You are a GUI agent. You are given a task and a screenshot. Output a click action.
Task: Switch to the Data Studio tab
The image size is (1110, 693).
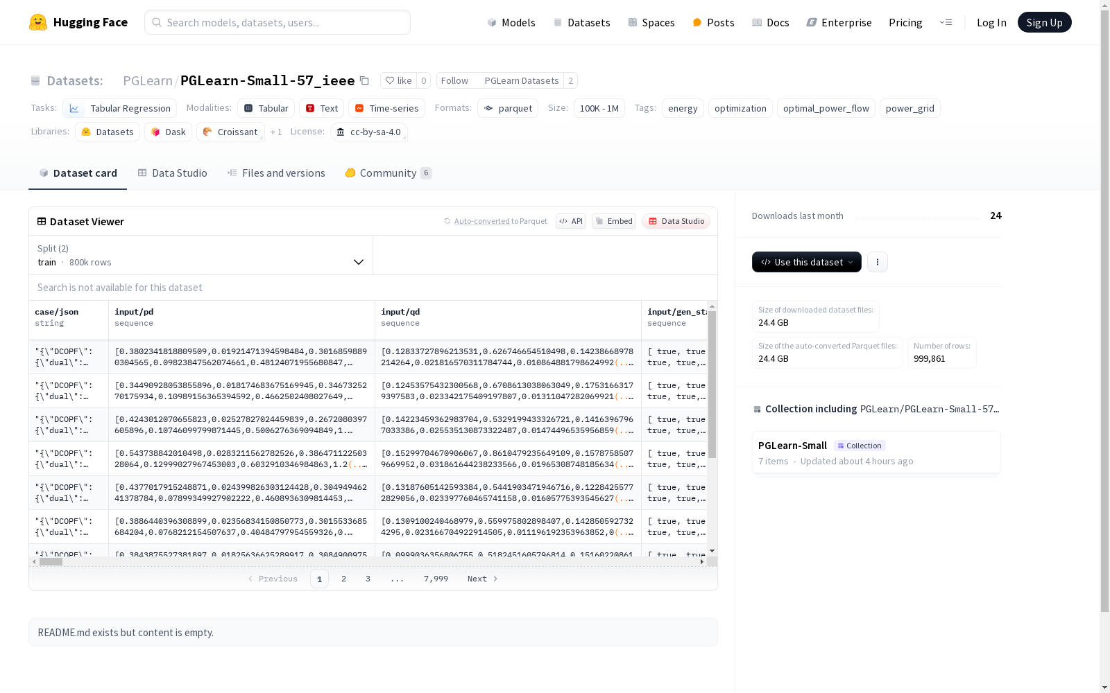point(172,173)
